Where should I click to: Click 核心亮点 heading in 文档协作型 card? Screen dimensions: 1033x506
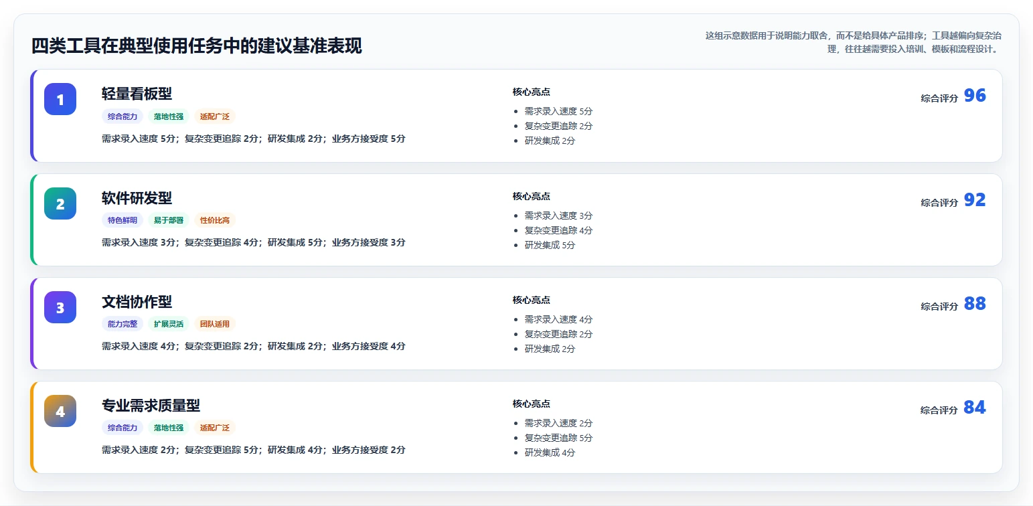point(532,300)
